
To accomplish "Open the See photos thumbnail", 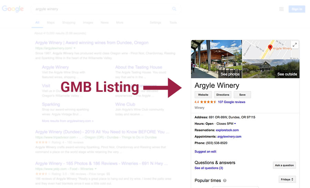I will (x=217, y=59).
